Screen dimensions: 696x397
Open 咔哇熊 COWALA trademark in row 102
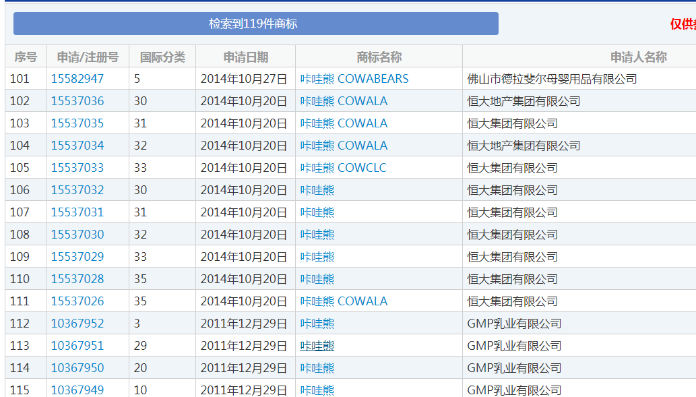click(344, 101)
